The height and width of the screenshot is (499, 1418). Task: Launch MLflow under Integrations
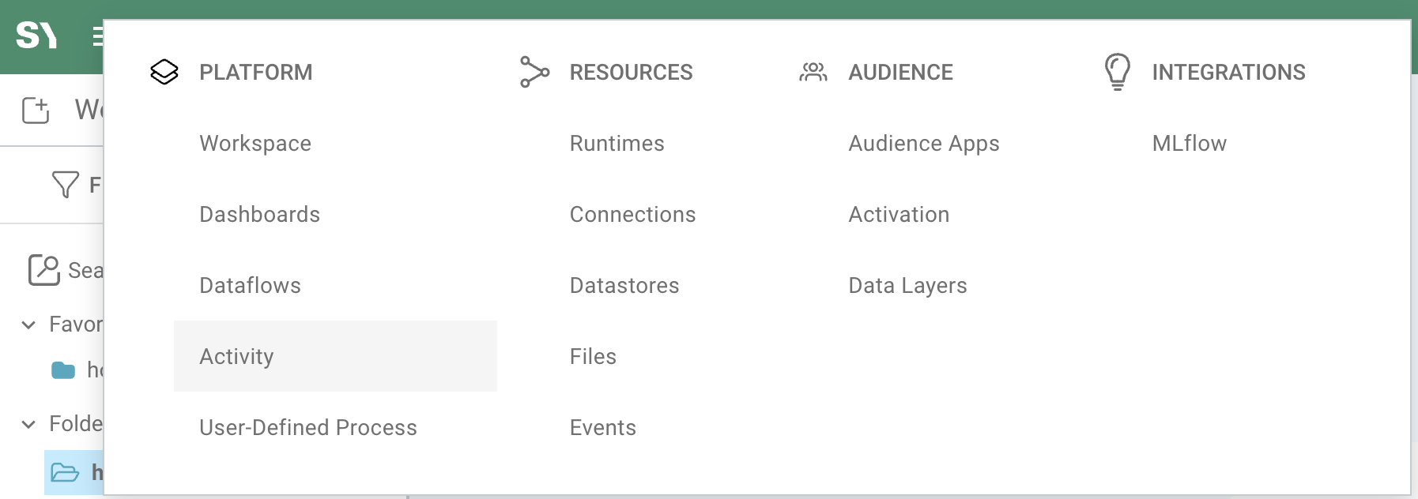[1189, 143]
